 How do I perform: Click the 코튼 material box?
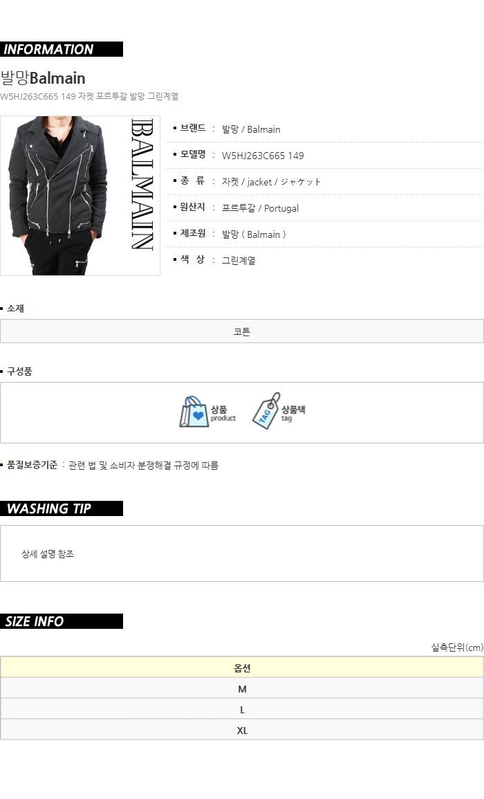(242, 331)
